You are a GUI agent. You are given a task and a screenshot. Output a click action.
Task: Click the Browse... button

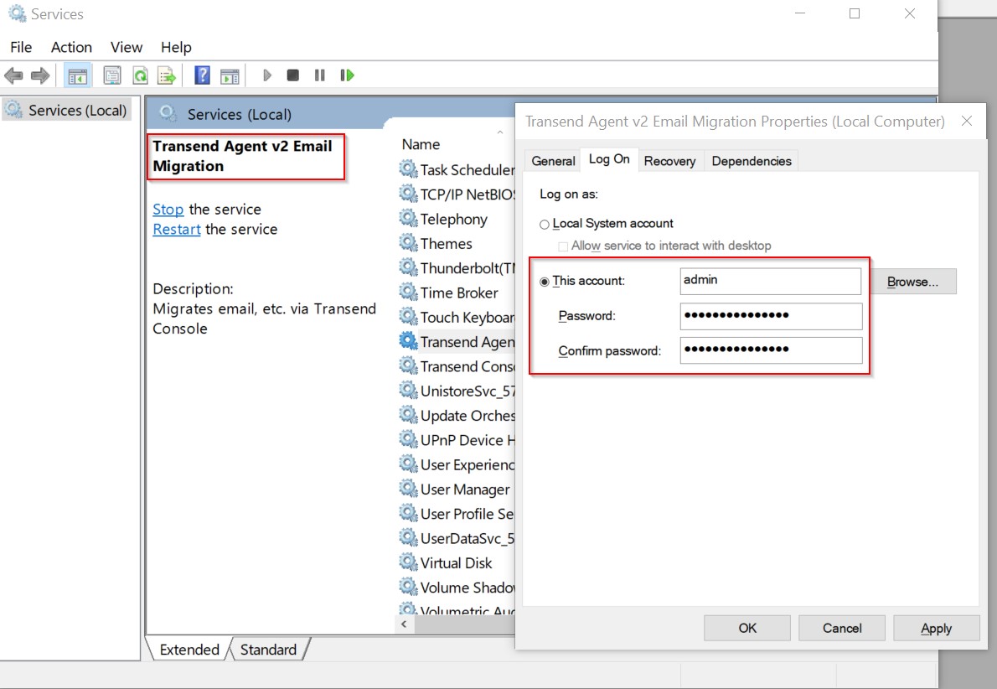(912, 281)
